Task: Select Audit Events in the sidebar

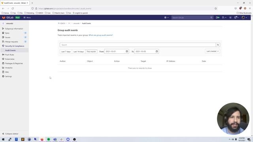Action: (14, 50)
